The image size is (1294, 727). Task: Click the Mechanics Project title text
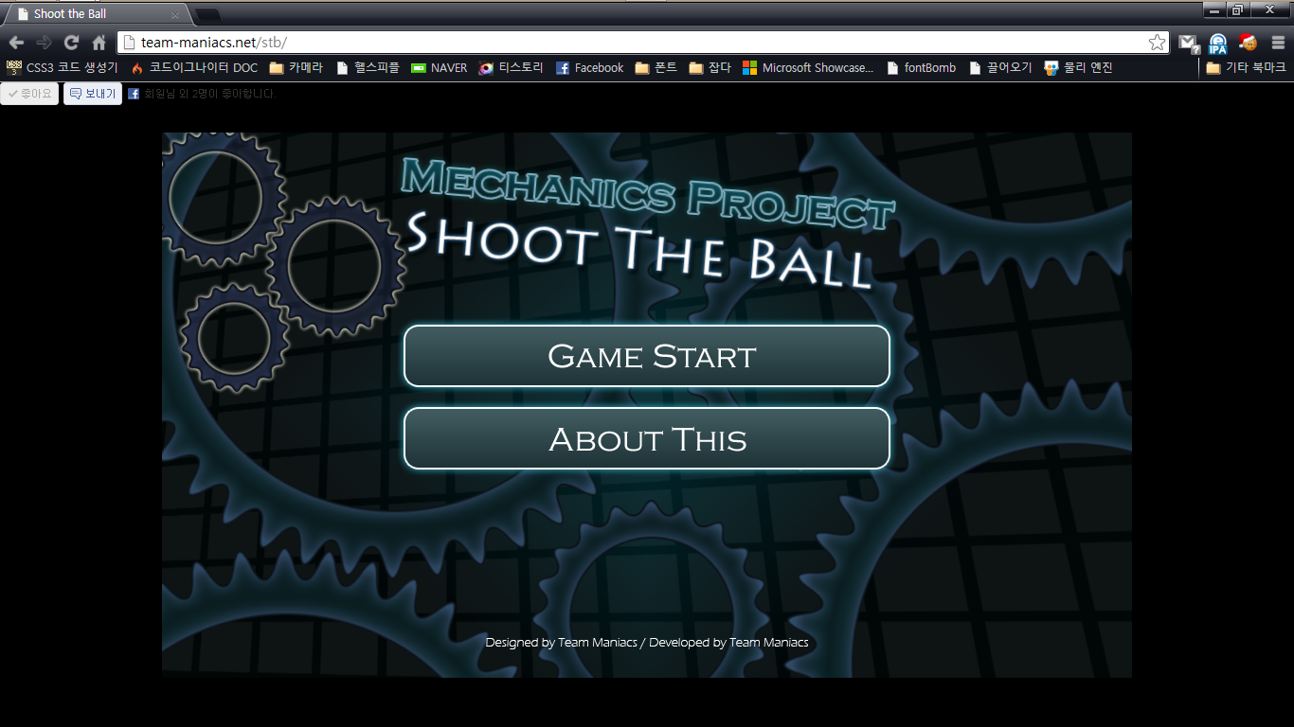(x=648, y=194)
